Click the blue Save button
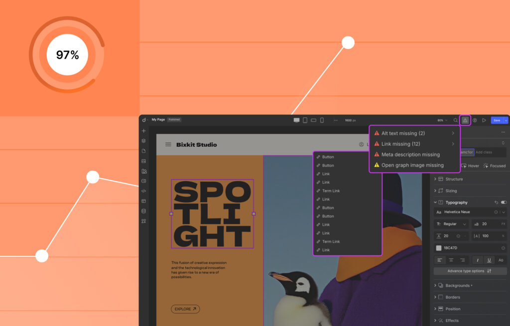510x326 pixels. tap(497, 120)
